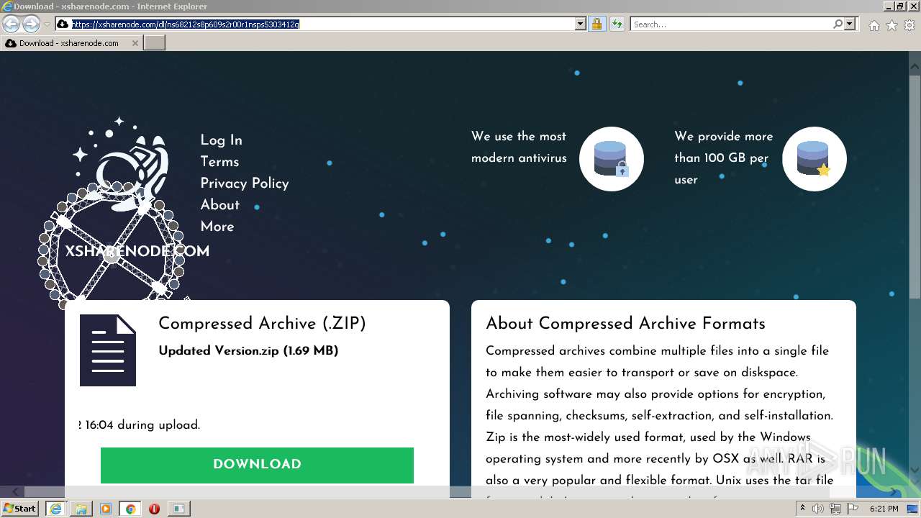Click the green DOWNLOAD button
The image size is (921, 518).
pos(257,465)
